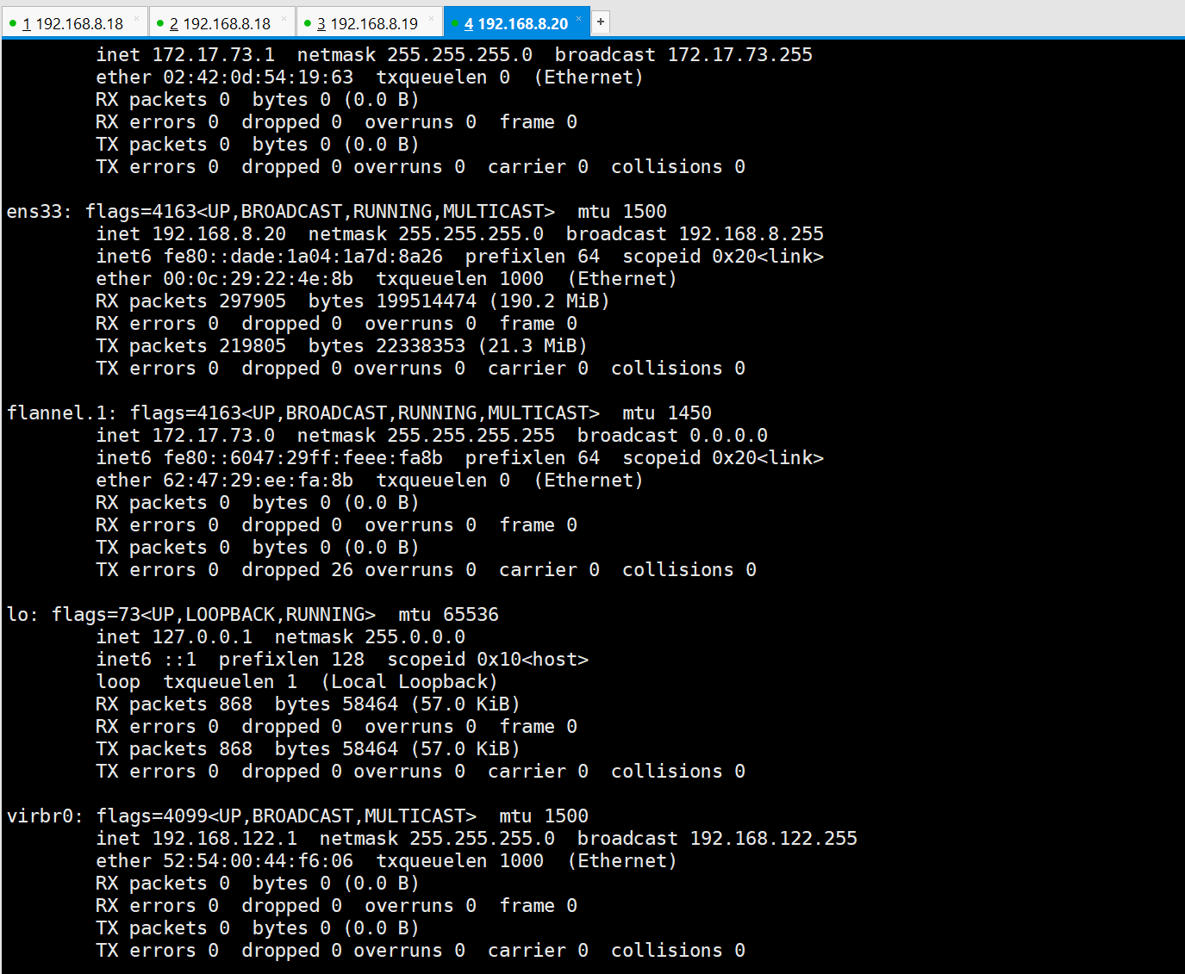
Task: Click broadcast address 192.168.122.255
Action: click(x=774, y=839)
